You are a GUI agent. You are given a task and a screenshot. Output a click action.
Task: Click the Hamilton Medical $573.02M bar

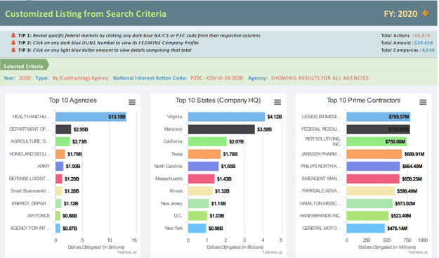(369, 203)
